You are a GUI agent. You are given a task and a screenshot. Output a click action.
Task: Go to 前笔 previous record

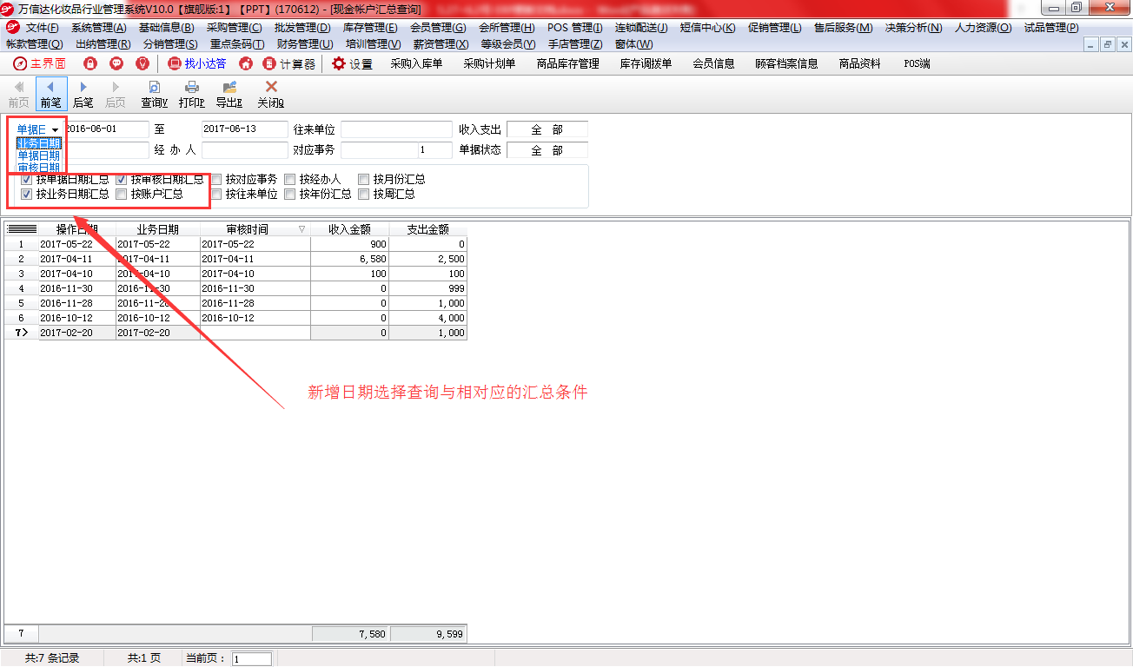pos(51,94)
